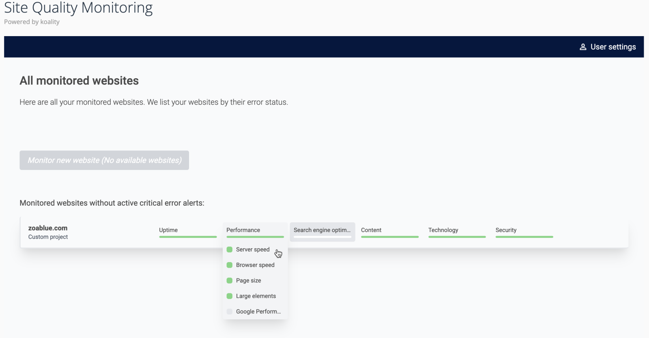
Task: Open the Technology category
Action: pos(443,230)
